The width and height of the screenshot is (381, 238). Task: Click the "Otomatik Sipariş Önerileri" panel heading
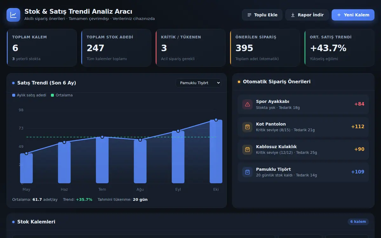tap(277, 82)
